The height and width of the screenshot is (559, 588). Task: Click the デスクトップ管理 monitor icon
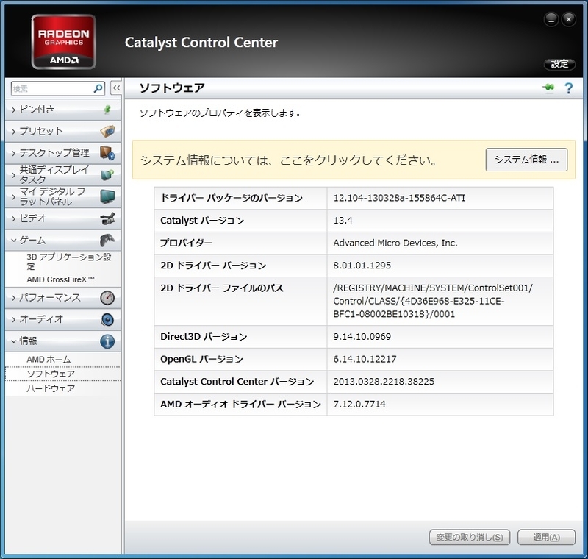point(107,153)
